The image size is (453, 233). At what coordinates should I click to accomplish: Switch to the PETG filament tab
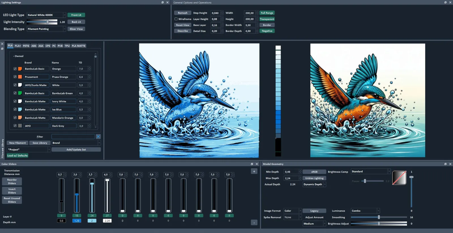pos(26,46)
